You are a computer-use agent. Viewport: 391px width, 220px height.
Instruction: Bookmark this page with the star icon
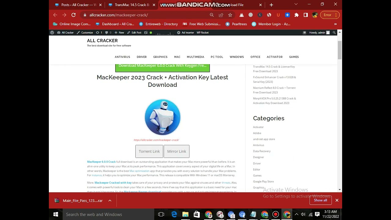coord(230,15)
